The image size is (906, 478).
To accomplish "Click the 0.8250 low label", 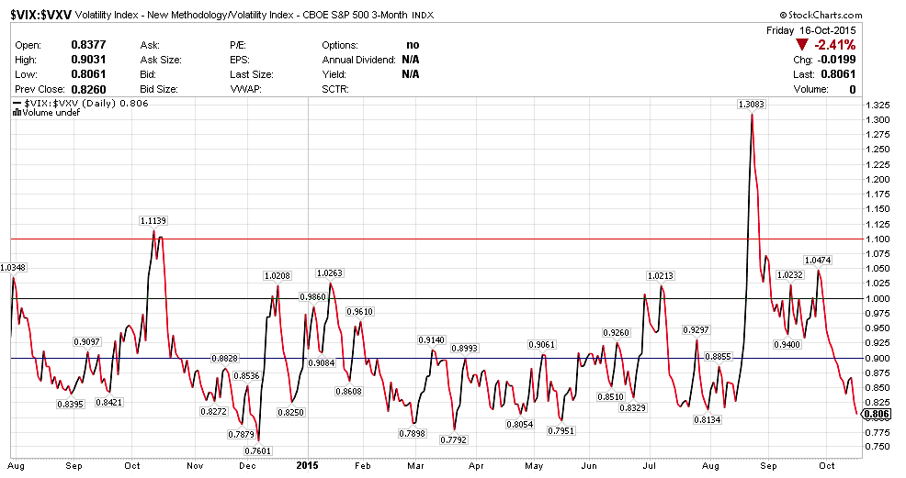I will [x=290, y=413].
